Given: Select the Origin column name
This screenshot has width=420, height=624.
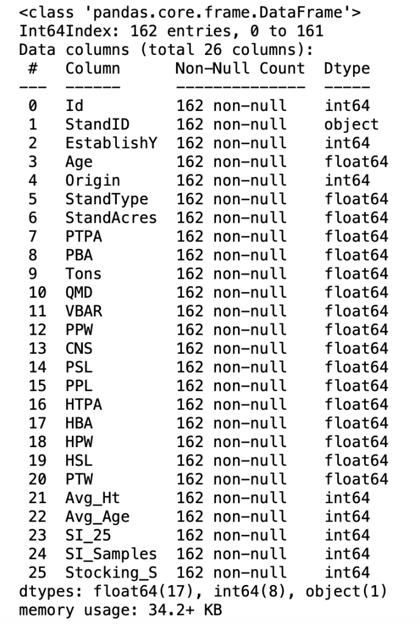Looking at the screenshot, I should [x=93, y=181].
